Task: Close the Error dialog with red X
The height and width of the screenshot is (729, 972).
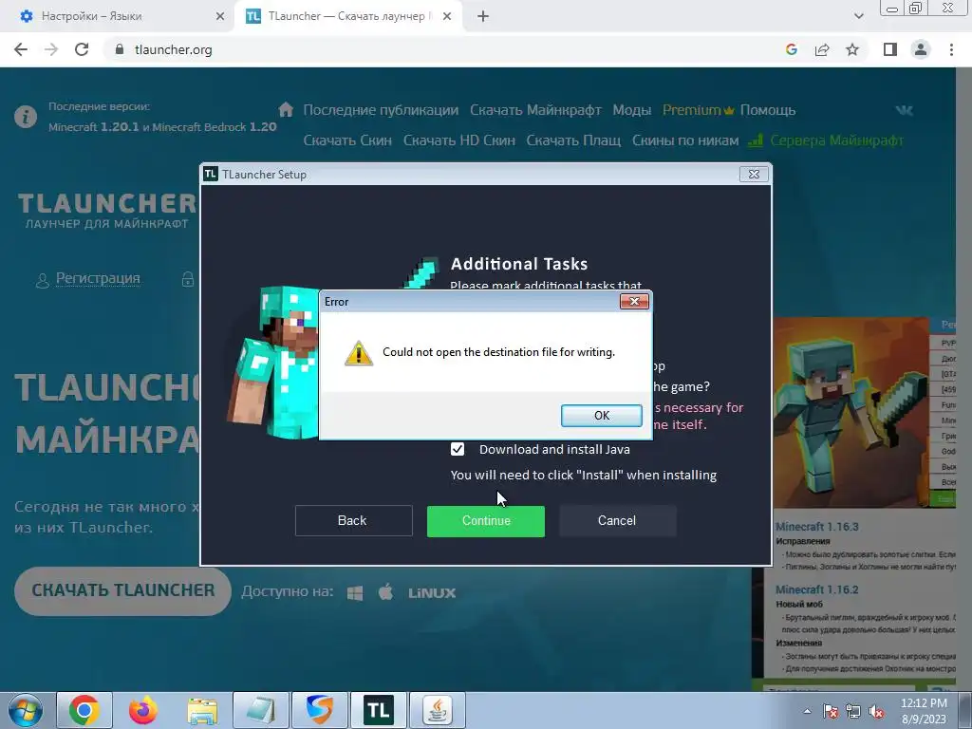Action: 633,301
